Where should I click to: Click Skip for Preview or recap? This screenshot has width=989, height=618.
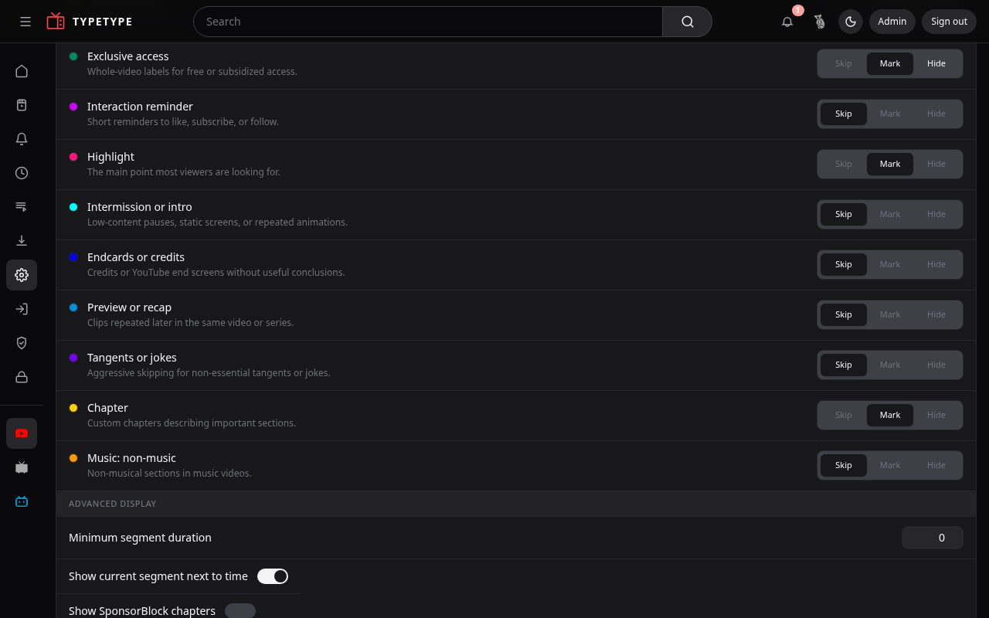tap(844, 314)
